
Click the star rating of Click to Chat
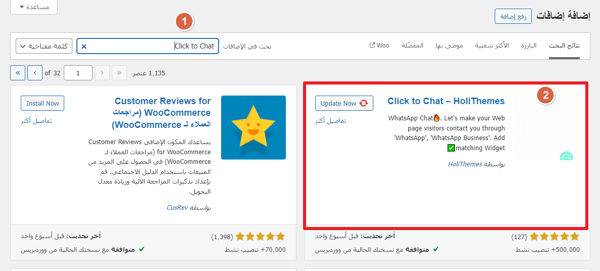pos(555,237)
